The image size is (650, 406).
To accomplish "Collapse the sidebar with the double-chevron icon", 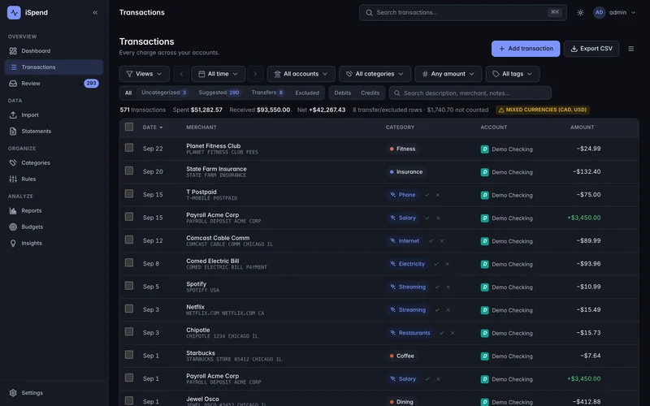I will (x=95, y=12).
